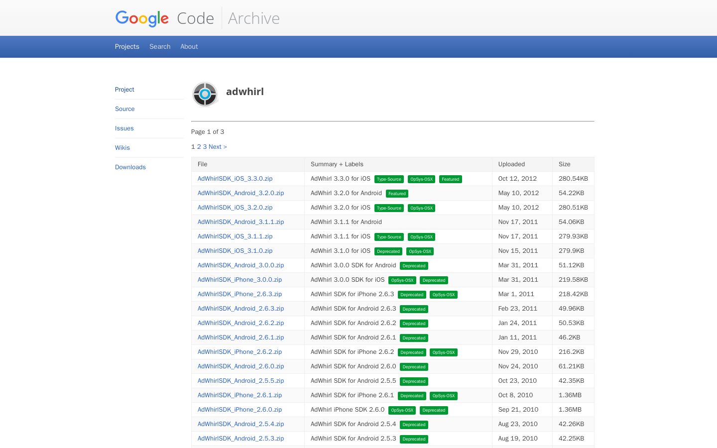The image size is (717, 448).
Task: Click the Feb 23, 2011 upload date
Action: click(518, 309)
